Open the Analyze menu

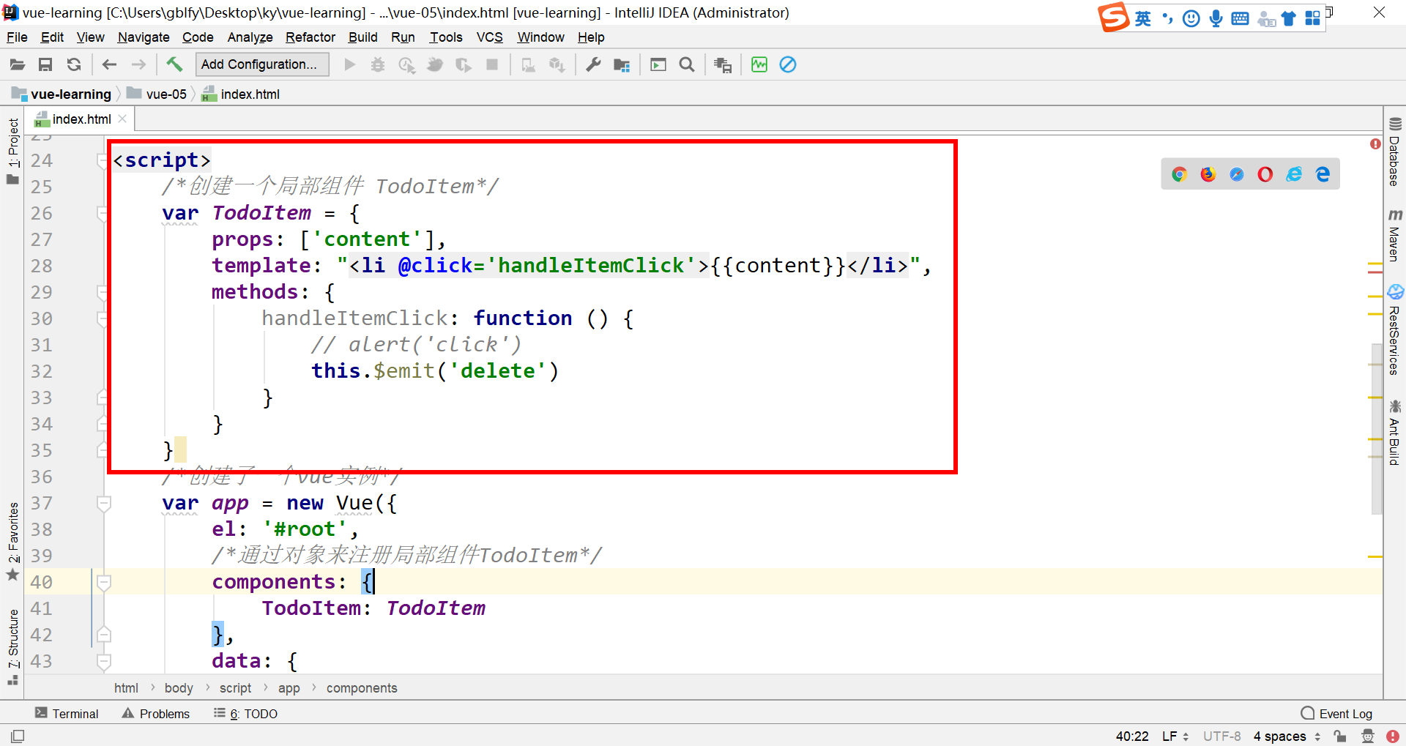pyautogui.click(x=250, y=37)
